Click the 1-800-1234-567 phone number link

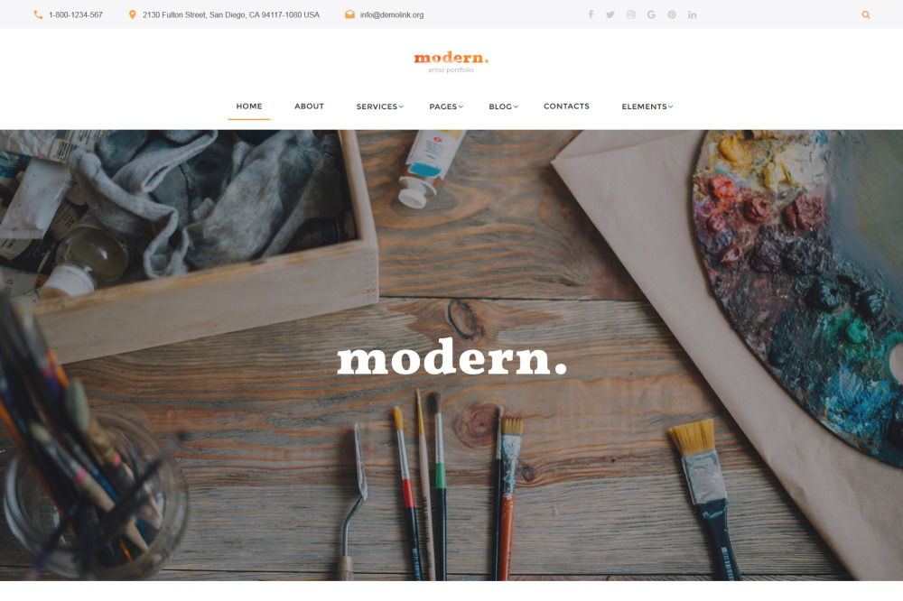coord(76,15)
